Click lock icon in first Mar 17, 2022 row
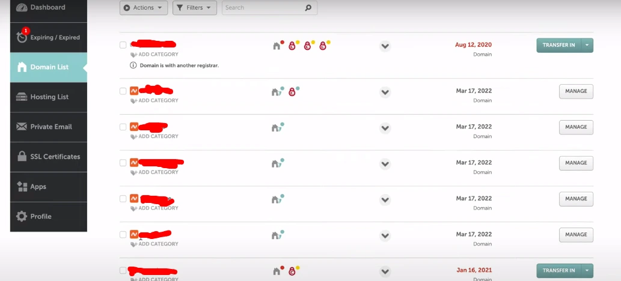The image size is (621, 281). (x=292, y=92)
